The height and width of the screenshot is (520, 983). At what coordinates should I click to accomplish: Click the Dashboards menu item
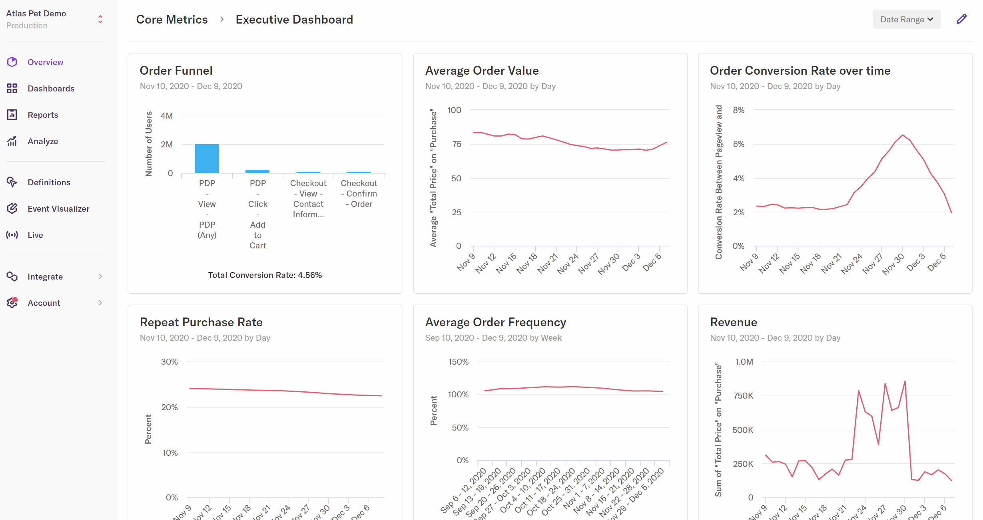point(51,88)
